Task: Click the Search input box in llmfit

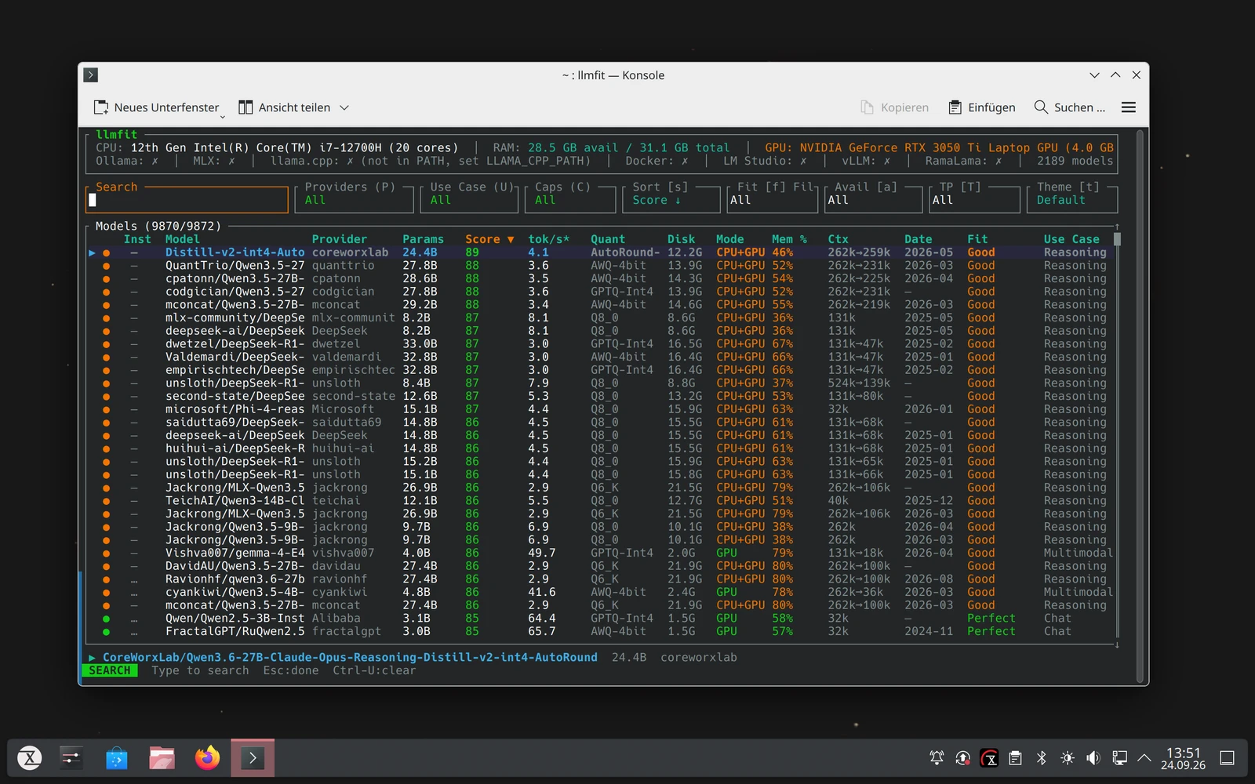Action: tap(187, 200)
